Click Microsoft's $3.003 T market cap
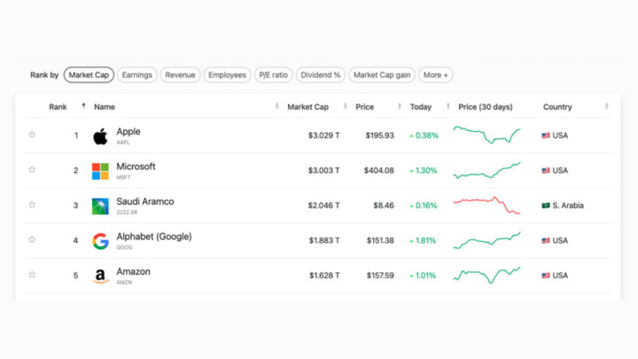 324,170
